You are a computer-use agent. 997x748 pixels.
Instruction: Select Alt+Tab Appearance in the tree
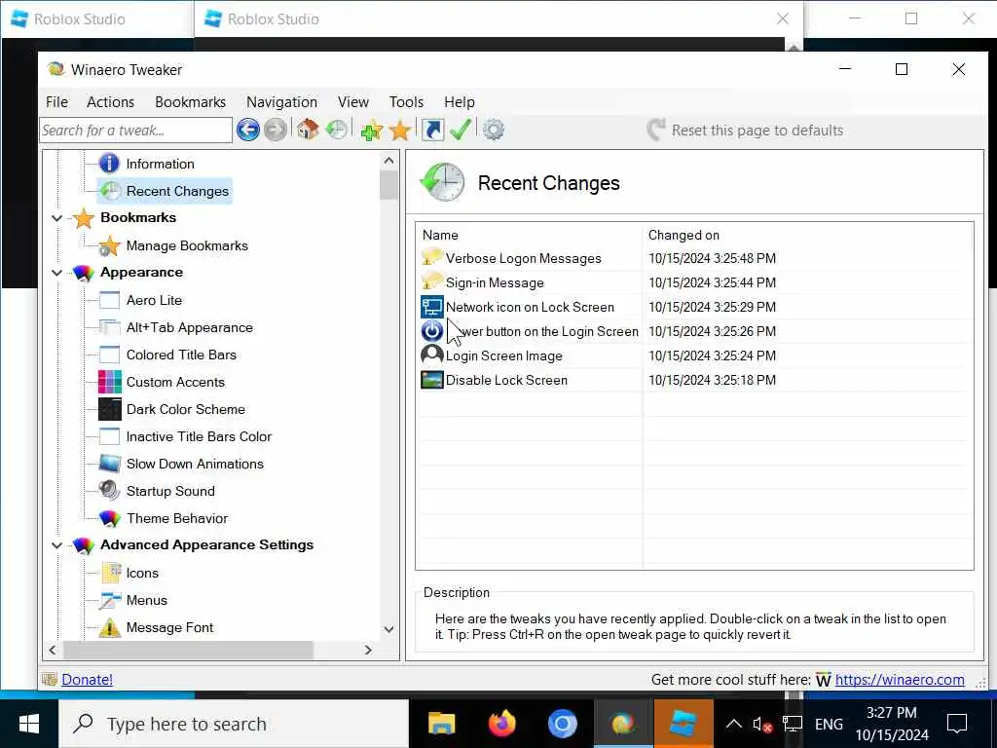190,327
